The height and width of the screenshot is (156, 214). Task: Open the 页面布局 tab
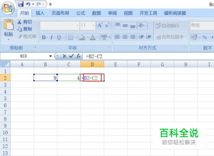click(x=60, y=13)
